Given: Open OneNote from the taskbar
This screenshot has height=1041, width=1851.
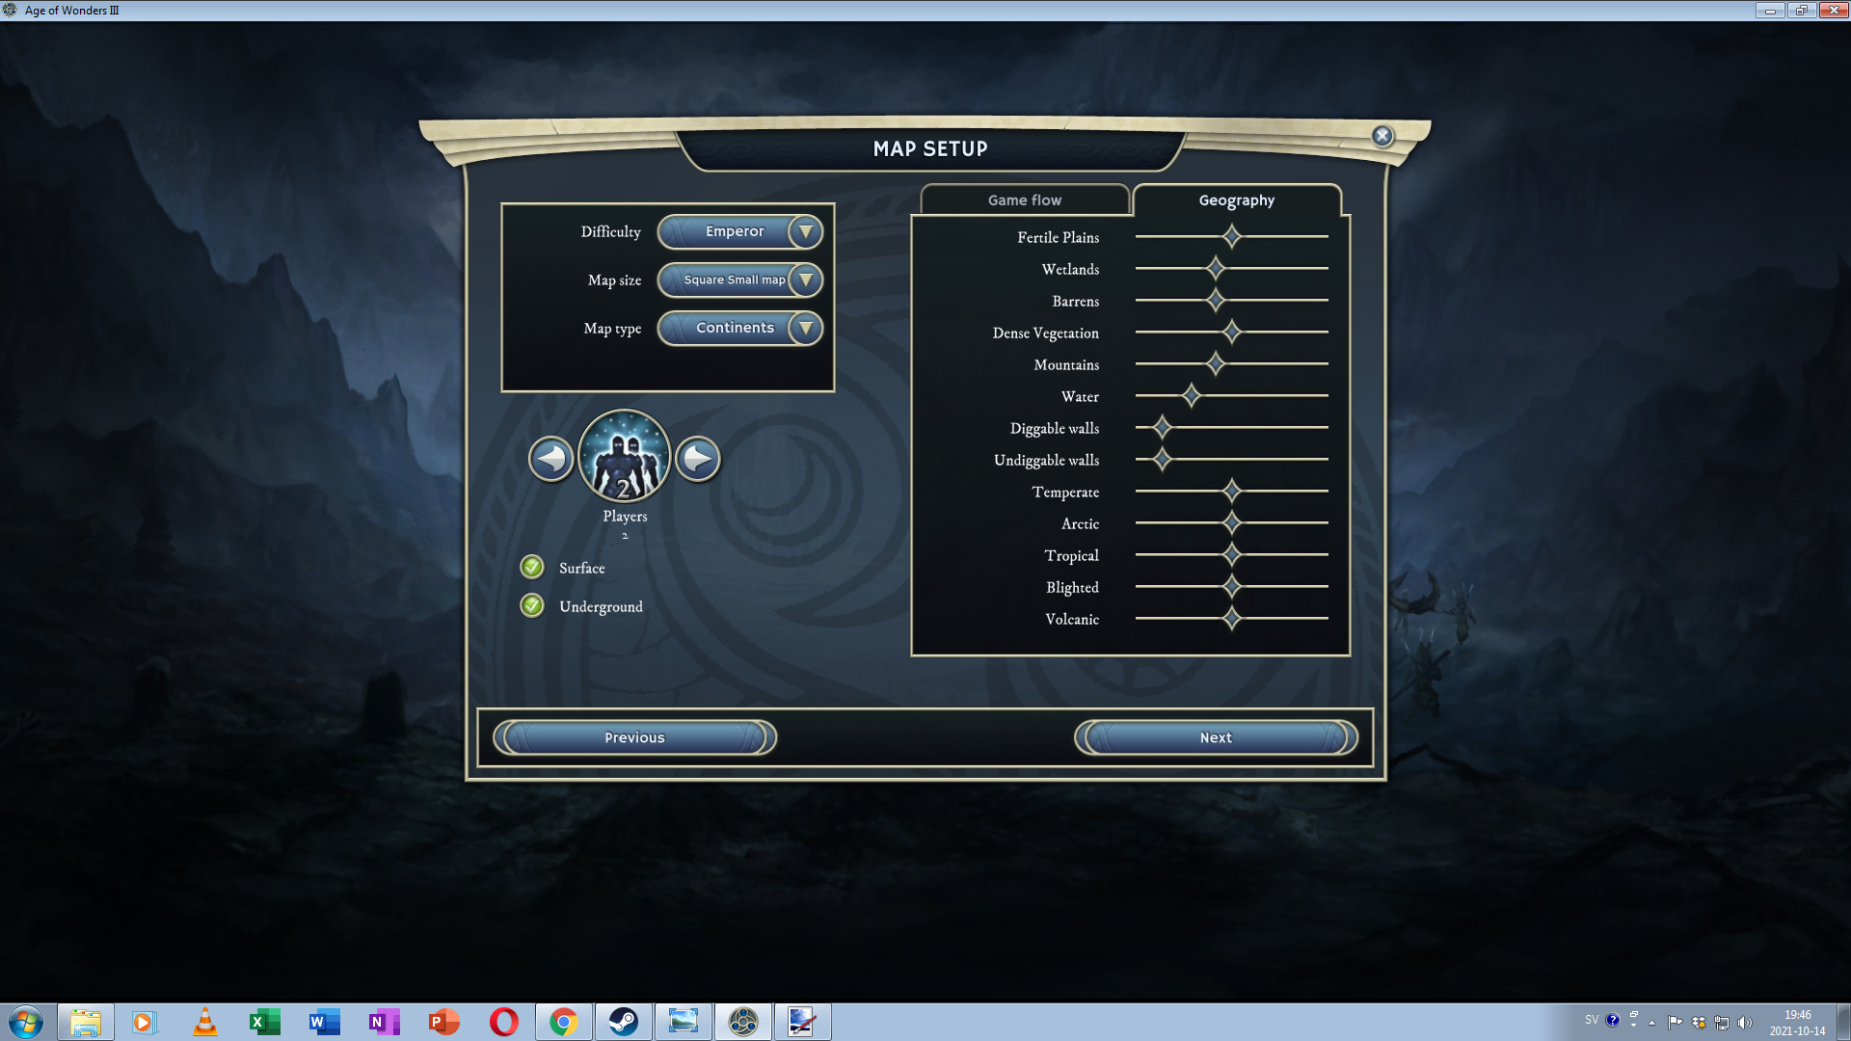Looking at the screenshot, I should tap(384, 1022).
